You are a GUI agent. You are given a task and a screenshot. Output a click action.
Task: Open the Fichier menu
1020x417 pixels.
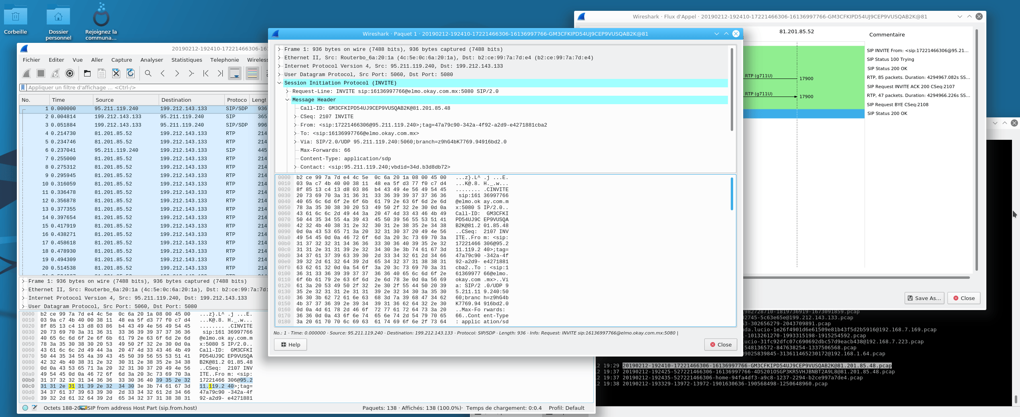click(x=31, y=60)
